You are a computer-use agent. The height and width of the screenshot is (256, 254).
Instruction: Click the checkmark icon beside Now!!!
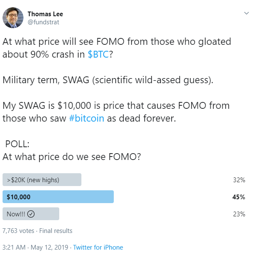[31, 214]
